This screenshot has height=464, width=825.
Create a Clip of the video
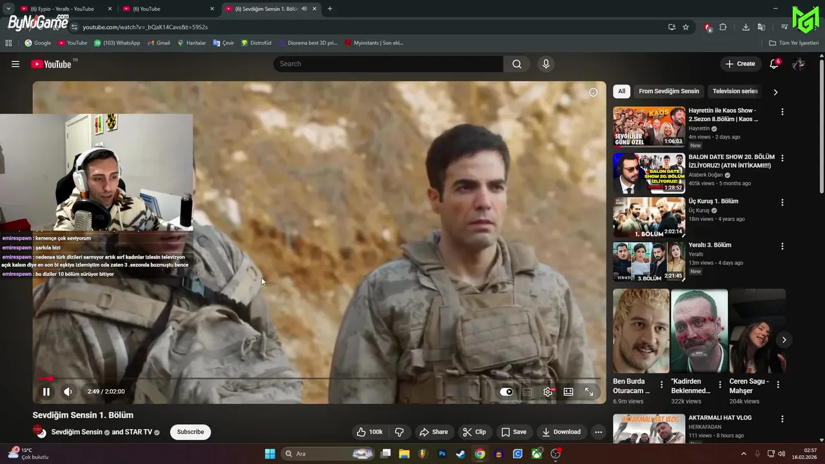pyautogui.click(x=474, y=432)
